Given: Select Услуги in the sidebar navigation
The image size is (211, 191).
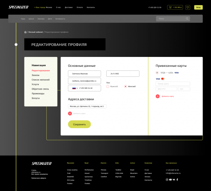Looking at the screenshot, I should (x=35, y=84).
